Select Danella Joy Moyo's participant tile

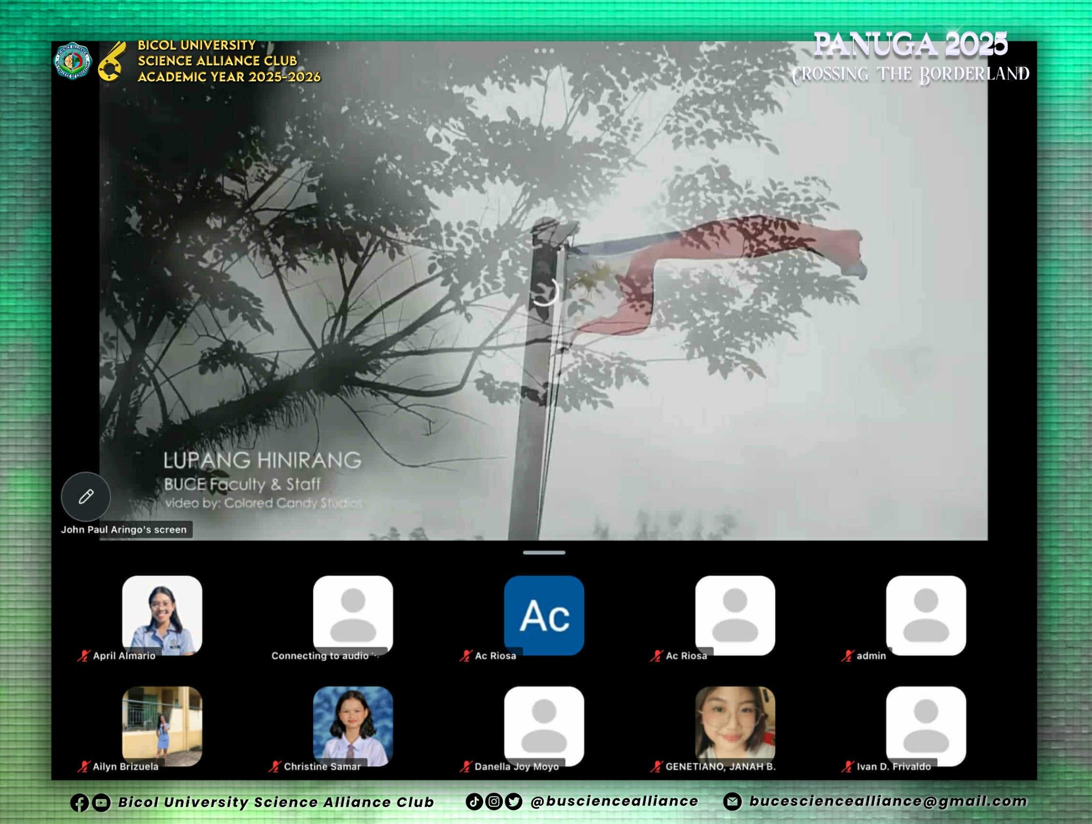click(544, 726)
